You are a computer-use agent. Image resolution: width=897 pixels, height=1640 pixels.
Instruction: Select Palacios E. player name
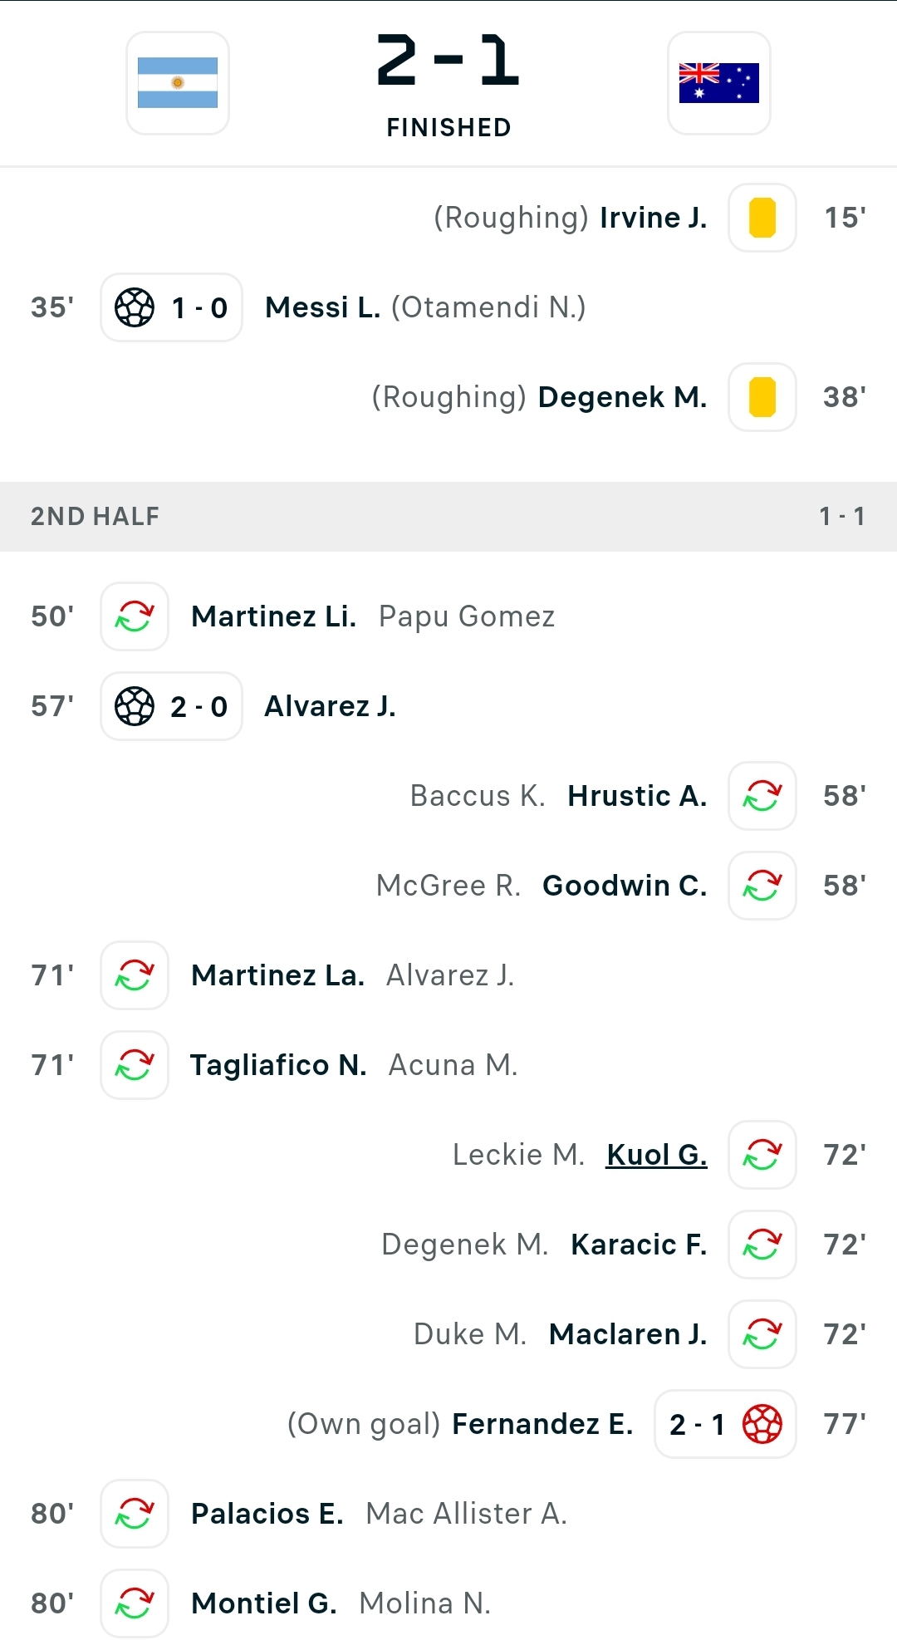(x=267, y=1514)
